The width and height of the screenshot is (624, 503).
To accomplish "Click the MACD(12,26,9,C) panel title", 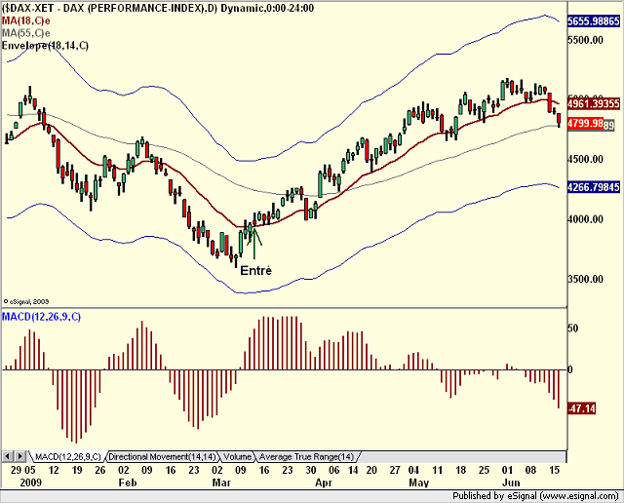I will (41, 317).
